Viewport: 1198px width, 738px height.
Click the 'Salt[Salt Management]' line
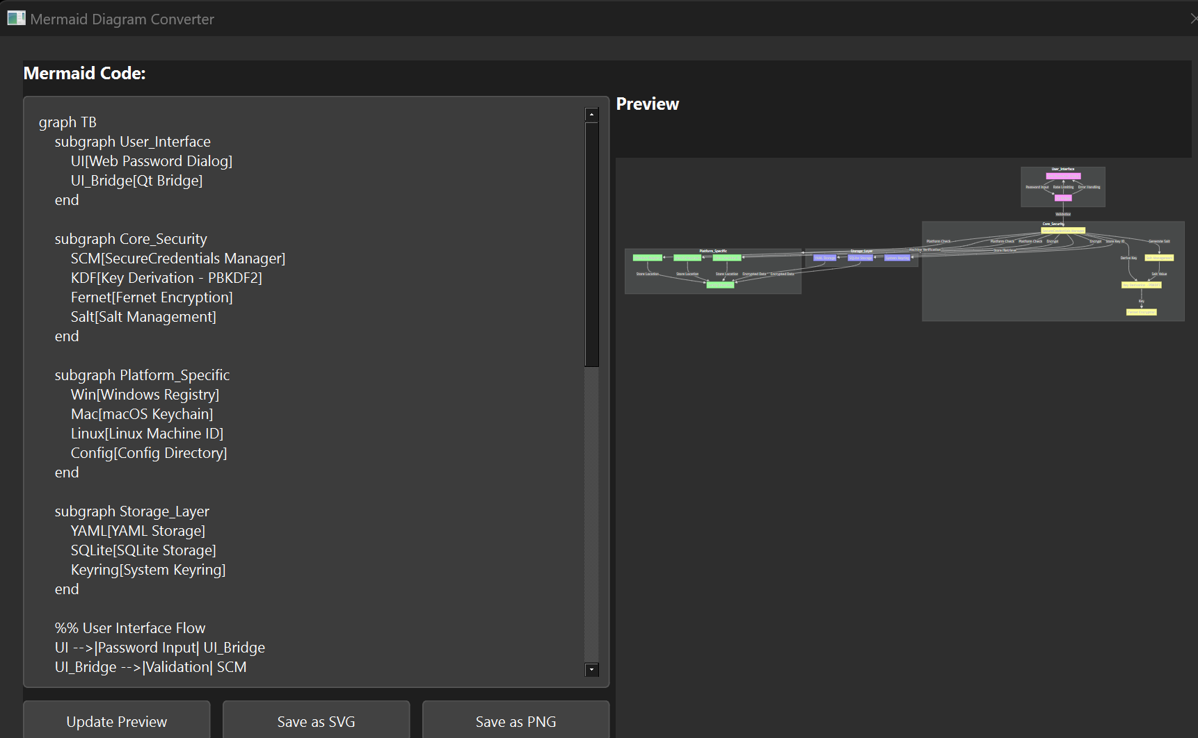[x=143, y=317]
